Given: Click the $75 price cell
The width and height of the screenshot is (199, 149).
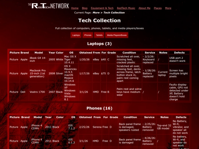Looking at the screenshot, I should click(104, 74).
